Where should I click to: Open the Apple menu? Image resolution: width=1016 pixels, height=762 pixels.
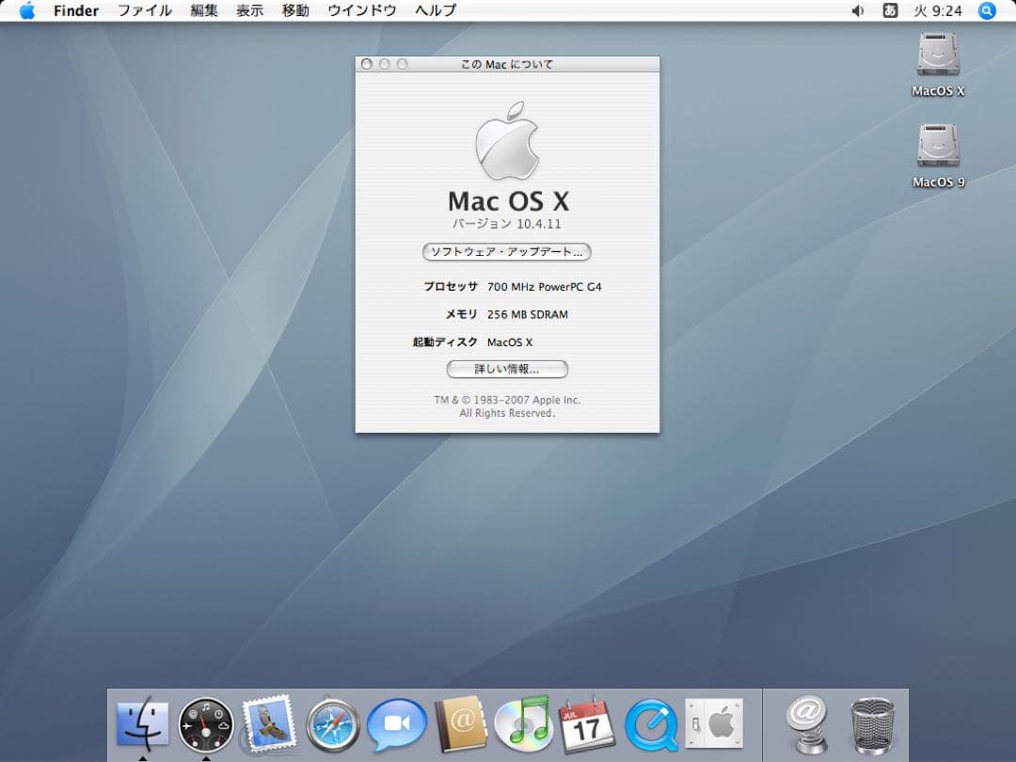(x=25, y=10)
